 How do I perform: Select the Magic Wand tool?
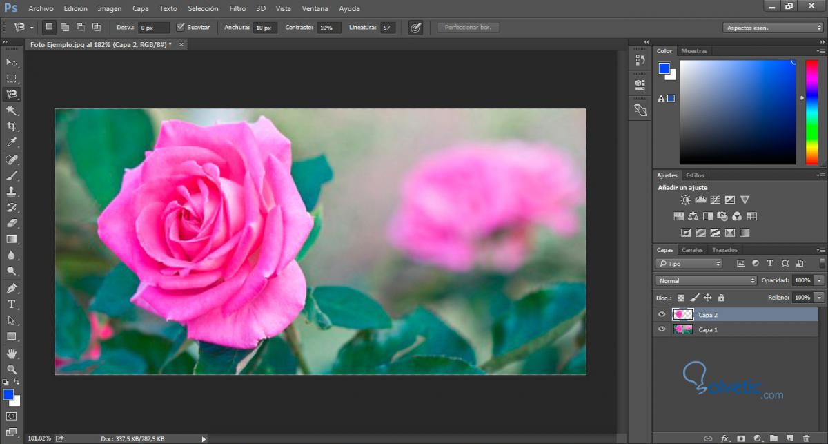point(12,110)
